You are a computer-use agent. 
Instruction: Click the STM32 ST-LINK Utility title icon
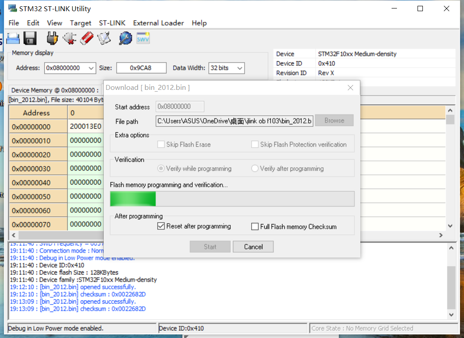[13, 8]
